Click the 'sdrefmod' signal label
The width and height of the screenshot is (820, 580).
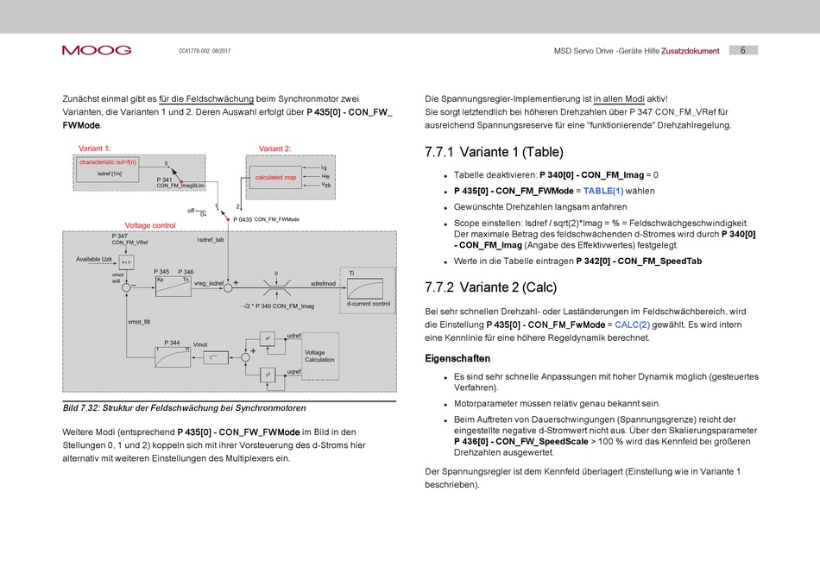pyautogui.click(x=323, y=283)
